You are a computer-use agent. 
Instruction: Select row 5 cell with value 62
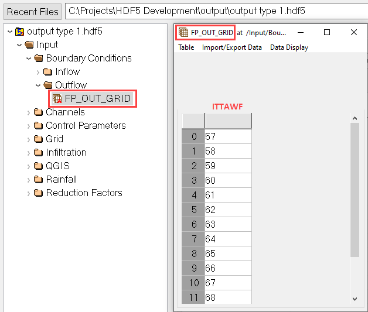228,208
